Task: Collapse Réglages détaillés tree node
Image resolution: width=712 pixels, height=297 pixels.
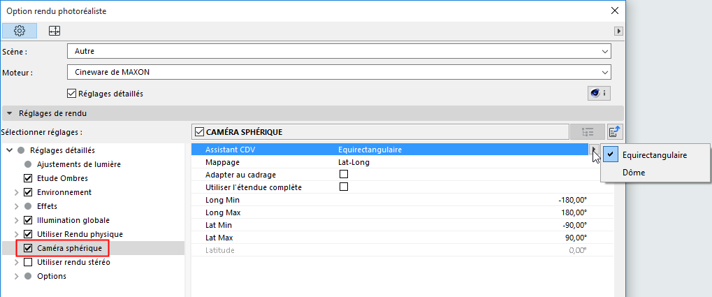Action: [9, 150]
